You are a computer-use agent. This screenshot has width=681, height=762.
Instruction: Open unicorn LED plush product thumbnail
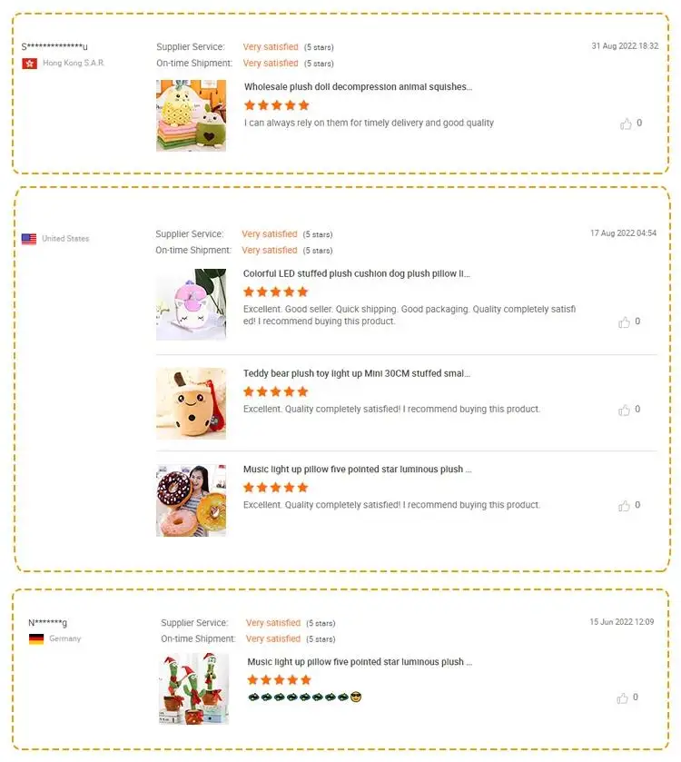click(191, 304)
